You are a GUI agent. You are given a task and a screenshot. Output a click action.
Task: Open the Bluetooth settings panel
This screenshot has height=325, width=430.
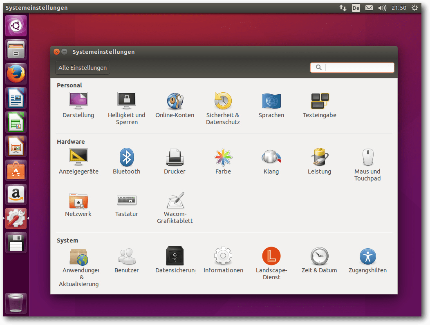pyautogui.click(x=126, y=158)
